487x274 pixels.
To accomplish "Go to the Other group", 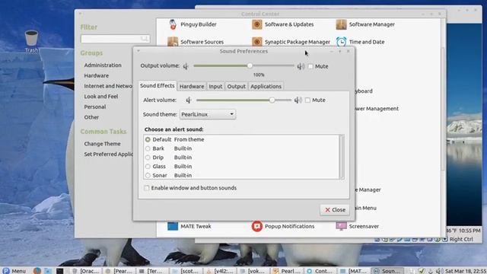I will (91, 117).
